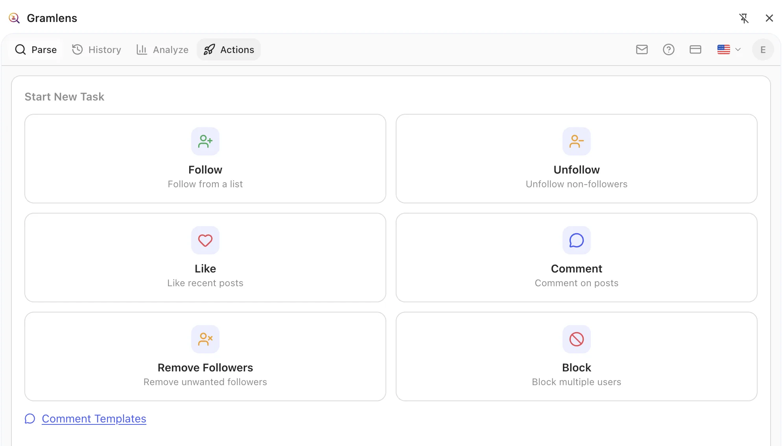Open the Gramlens magnifier logo
Viewport: 782px width, 446px height.
tap(14, 18)
